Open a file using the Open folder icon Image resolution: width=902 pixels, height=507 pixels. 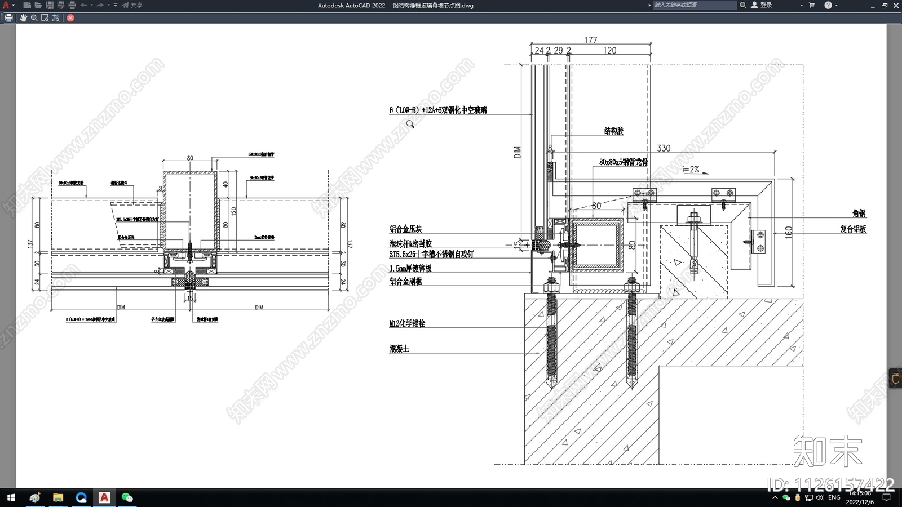tap(38, 5)
